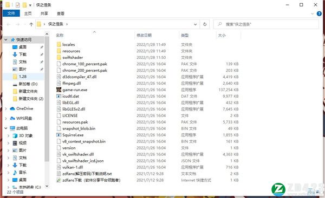Click the navigation pane vertical scrollbar
This screenshot has width=325, height=198.
click(47, 99)
